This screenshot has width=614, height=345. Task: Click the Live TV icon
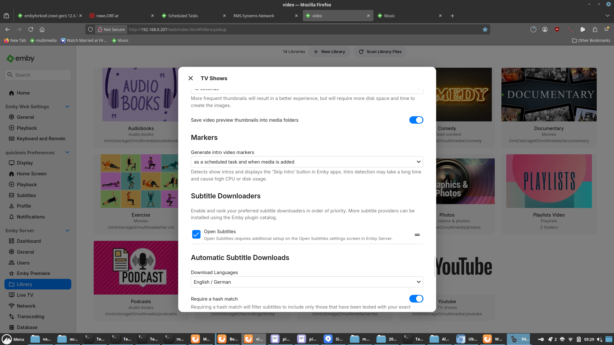click(x=12, y=295)
